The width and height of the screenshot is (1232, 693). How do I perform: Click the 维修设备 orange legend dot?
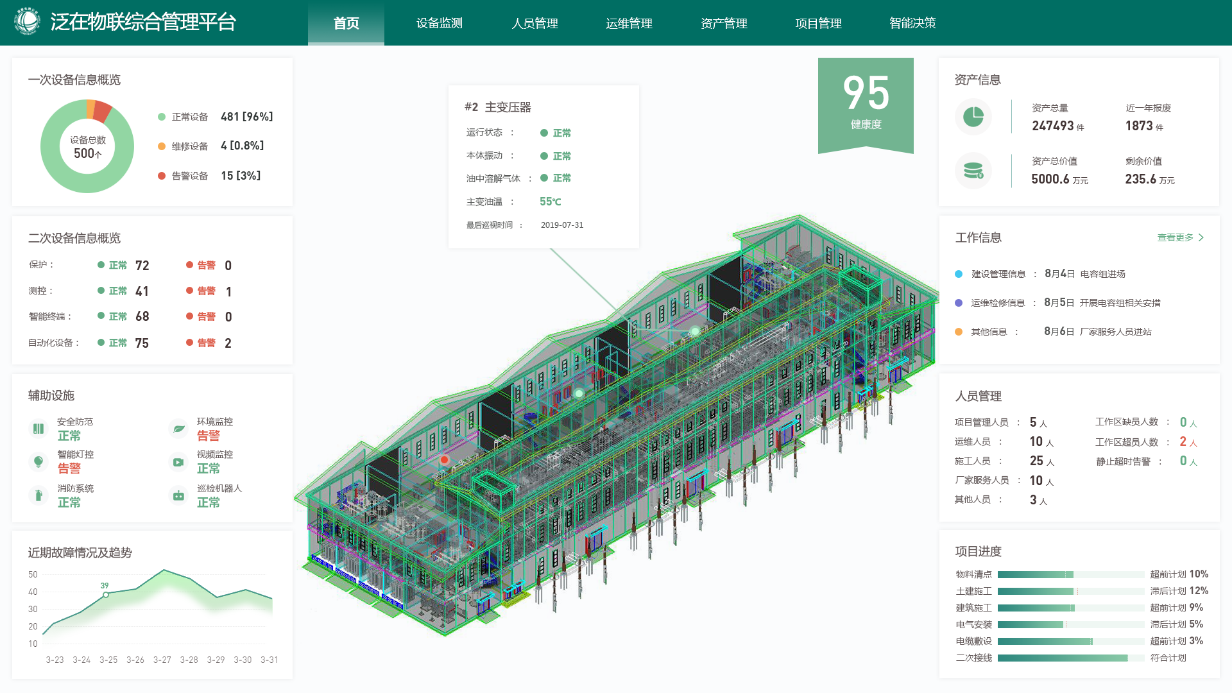[162, 146]
